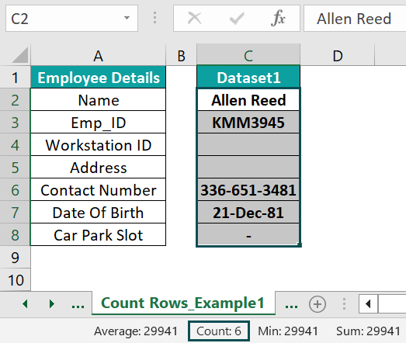Select column C header

coord(248,55)
